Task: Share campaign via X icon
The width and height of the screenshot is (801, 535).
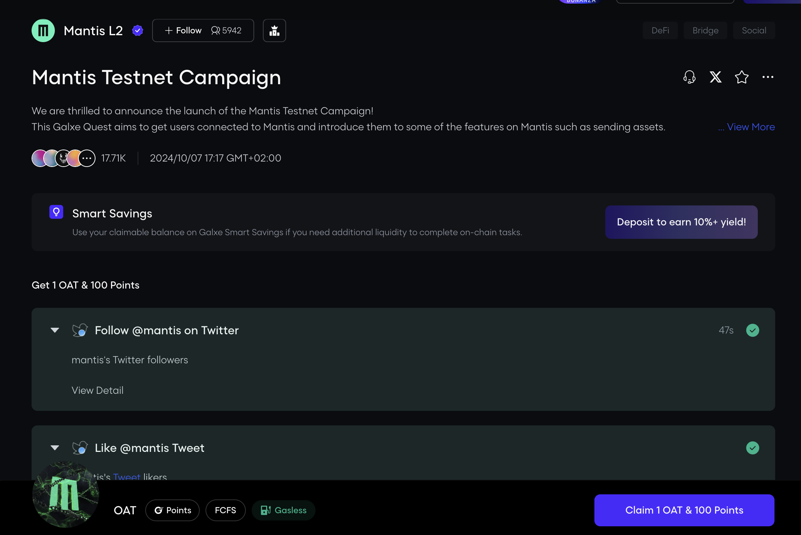Action: pos(715,77)
